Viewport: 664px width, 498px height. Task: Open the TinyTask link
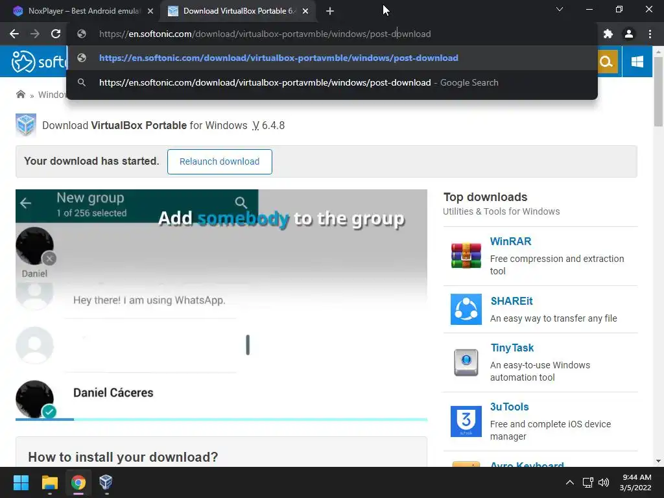pyautogui.click(x=512, y=348)
